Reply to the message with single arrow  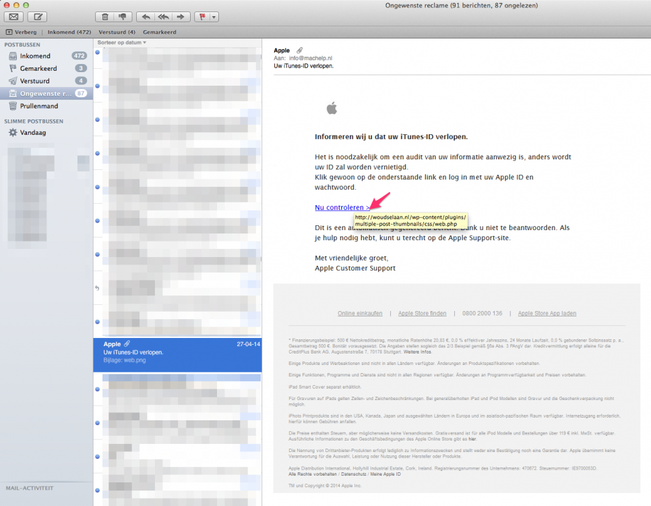tap(146, 17)
